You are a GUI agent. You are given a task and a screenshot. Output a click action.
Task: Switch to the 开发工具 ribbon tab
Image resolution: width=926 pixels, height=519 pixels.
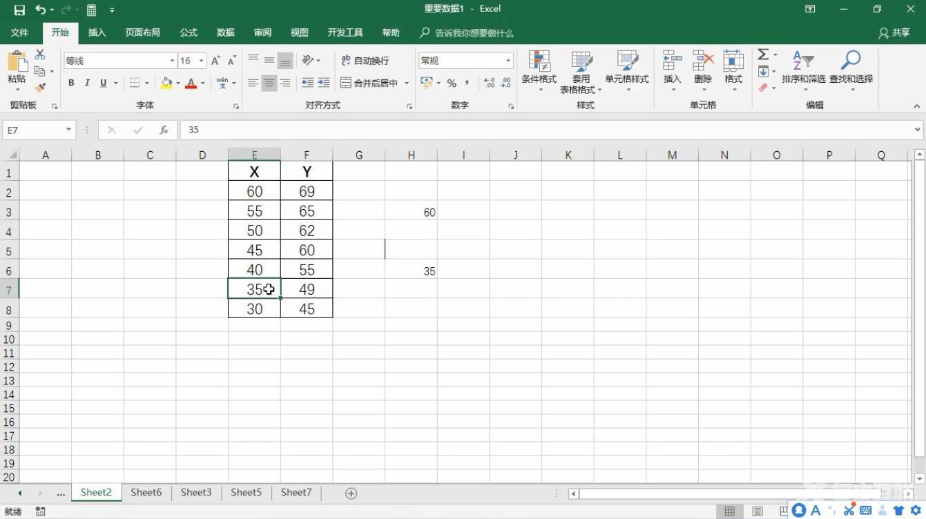(345, 32)
